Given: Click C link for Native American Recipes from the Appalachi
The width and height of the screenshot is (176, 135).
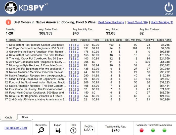Looking at the screenshot, I should pos(78,75).
